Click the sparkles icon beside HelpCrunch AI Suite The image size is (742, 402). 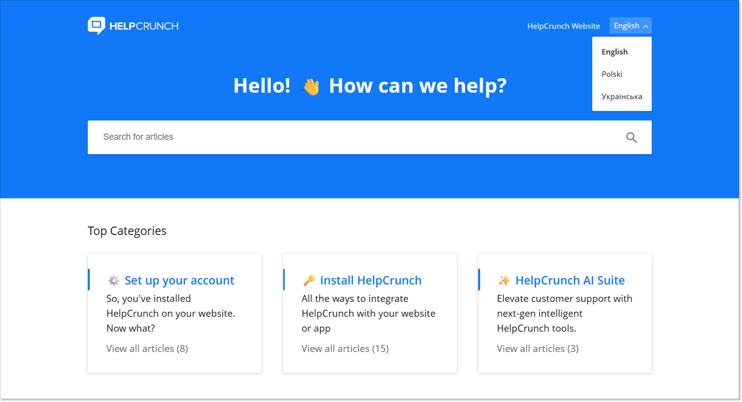pos(504,280)
